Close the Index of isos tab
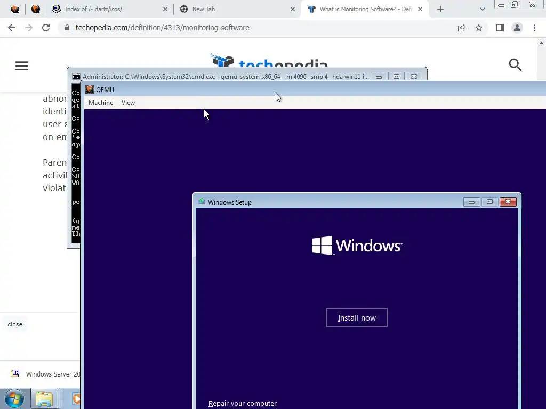 point(165,10)
